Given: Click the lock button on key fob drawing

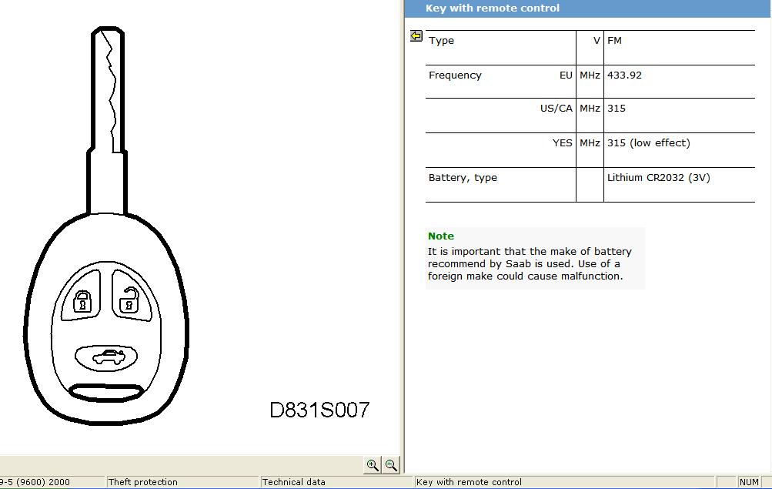Looking at the screenshot, I should click(x=82, y=300).
